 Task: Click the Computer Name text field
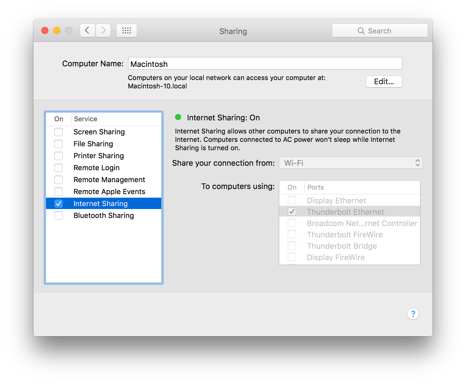[x=265, y=64]
